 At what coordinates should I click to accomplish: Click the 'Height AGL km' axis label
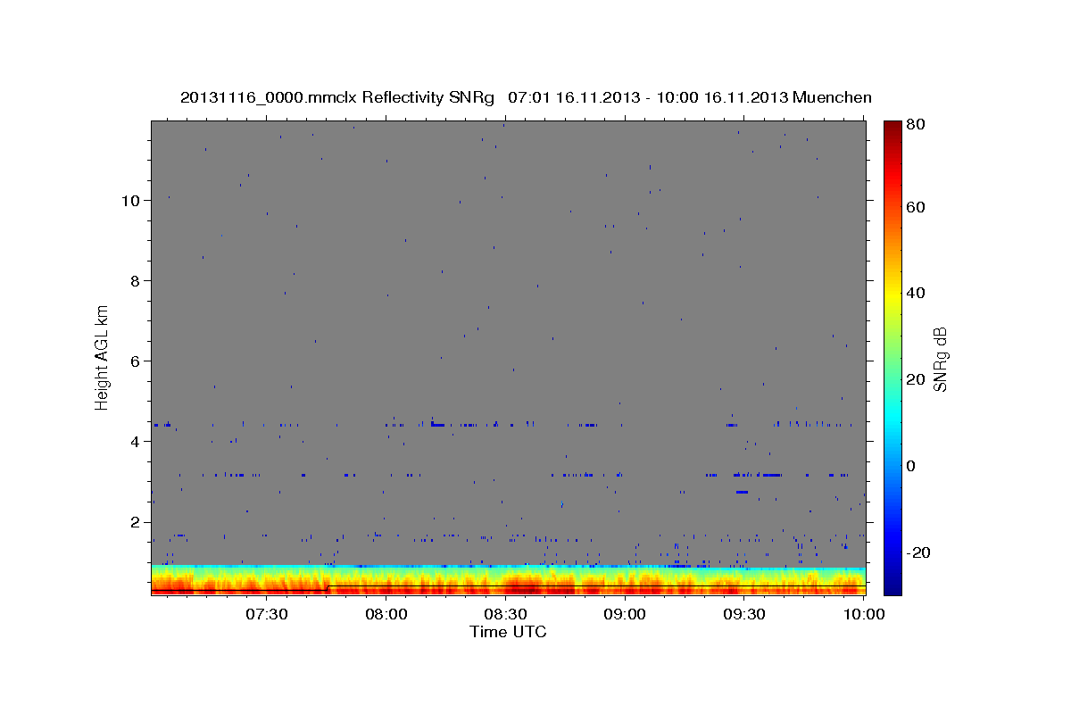pos(102,356)
